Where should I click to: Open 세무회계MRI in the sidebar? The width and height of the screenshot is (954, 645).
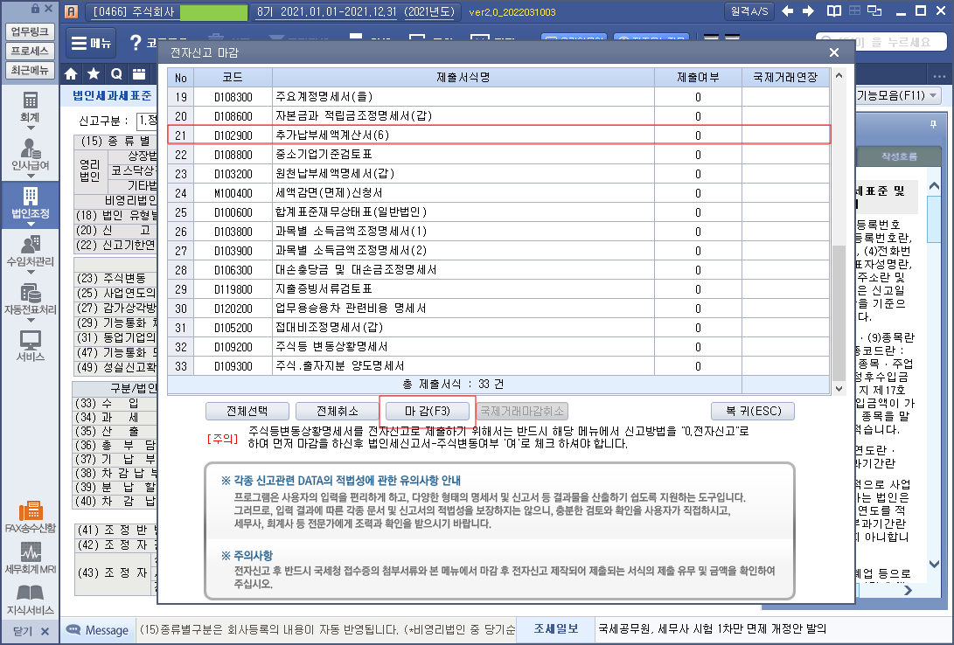pos(30,558)
